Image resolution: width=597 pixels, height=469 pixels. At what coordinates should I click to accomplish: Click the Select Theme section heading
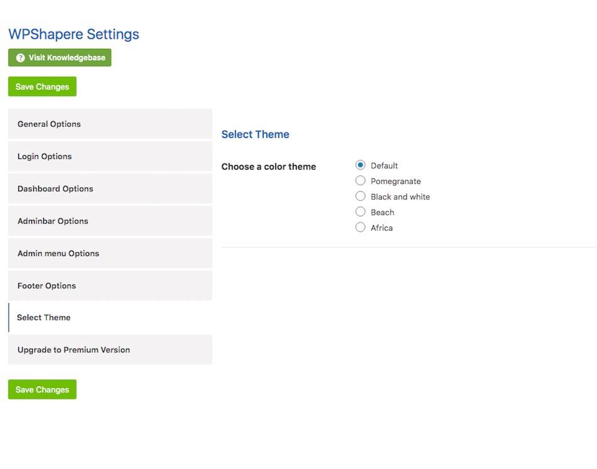[x=256, y=134]
